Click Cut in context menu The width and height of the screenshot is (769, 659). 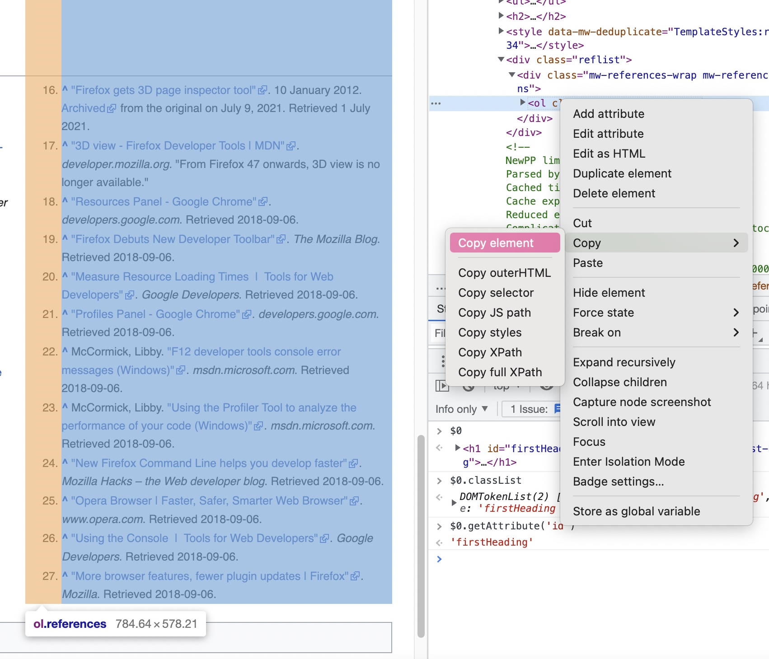[x=656, y=223]
